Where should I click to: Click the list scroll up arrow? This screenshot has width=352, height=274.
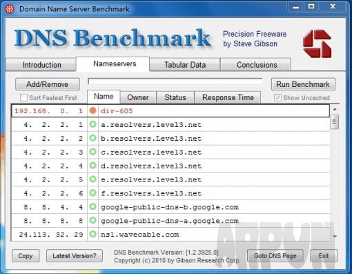click(335, 109)
